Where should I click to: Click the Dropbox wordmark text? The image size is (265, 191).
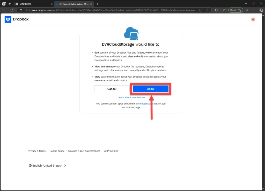coord(21,19)
